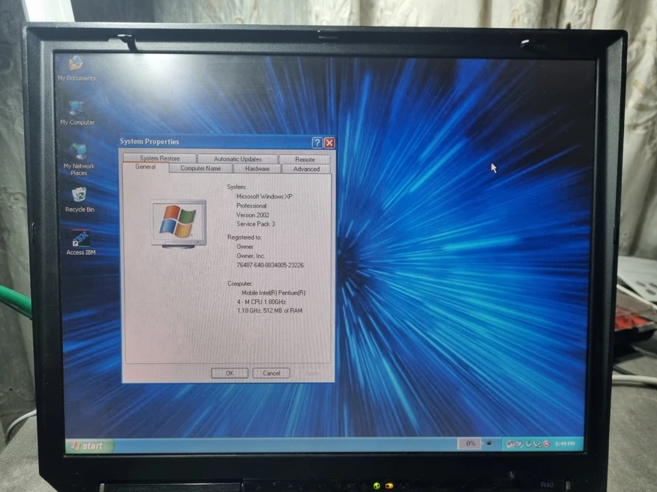Image resolution: width=657 pixels, height=492 pixels.
Task: Open the Automatic Updates tab
Action: click(x=237, y=158)
